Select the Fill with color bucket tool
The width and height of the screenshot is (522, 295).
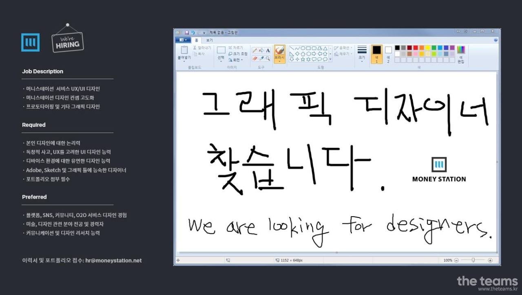[261, 50]
